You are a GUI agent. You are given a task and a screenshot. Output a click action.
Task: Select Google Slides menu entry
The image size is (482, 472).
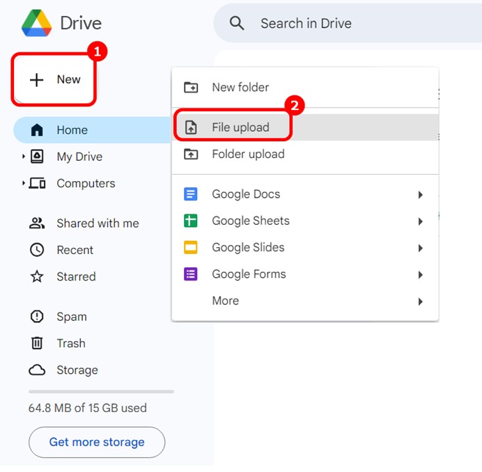305,247
